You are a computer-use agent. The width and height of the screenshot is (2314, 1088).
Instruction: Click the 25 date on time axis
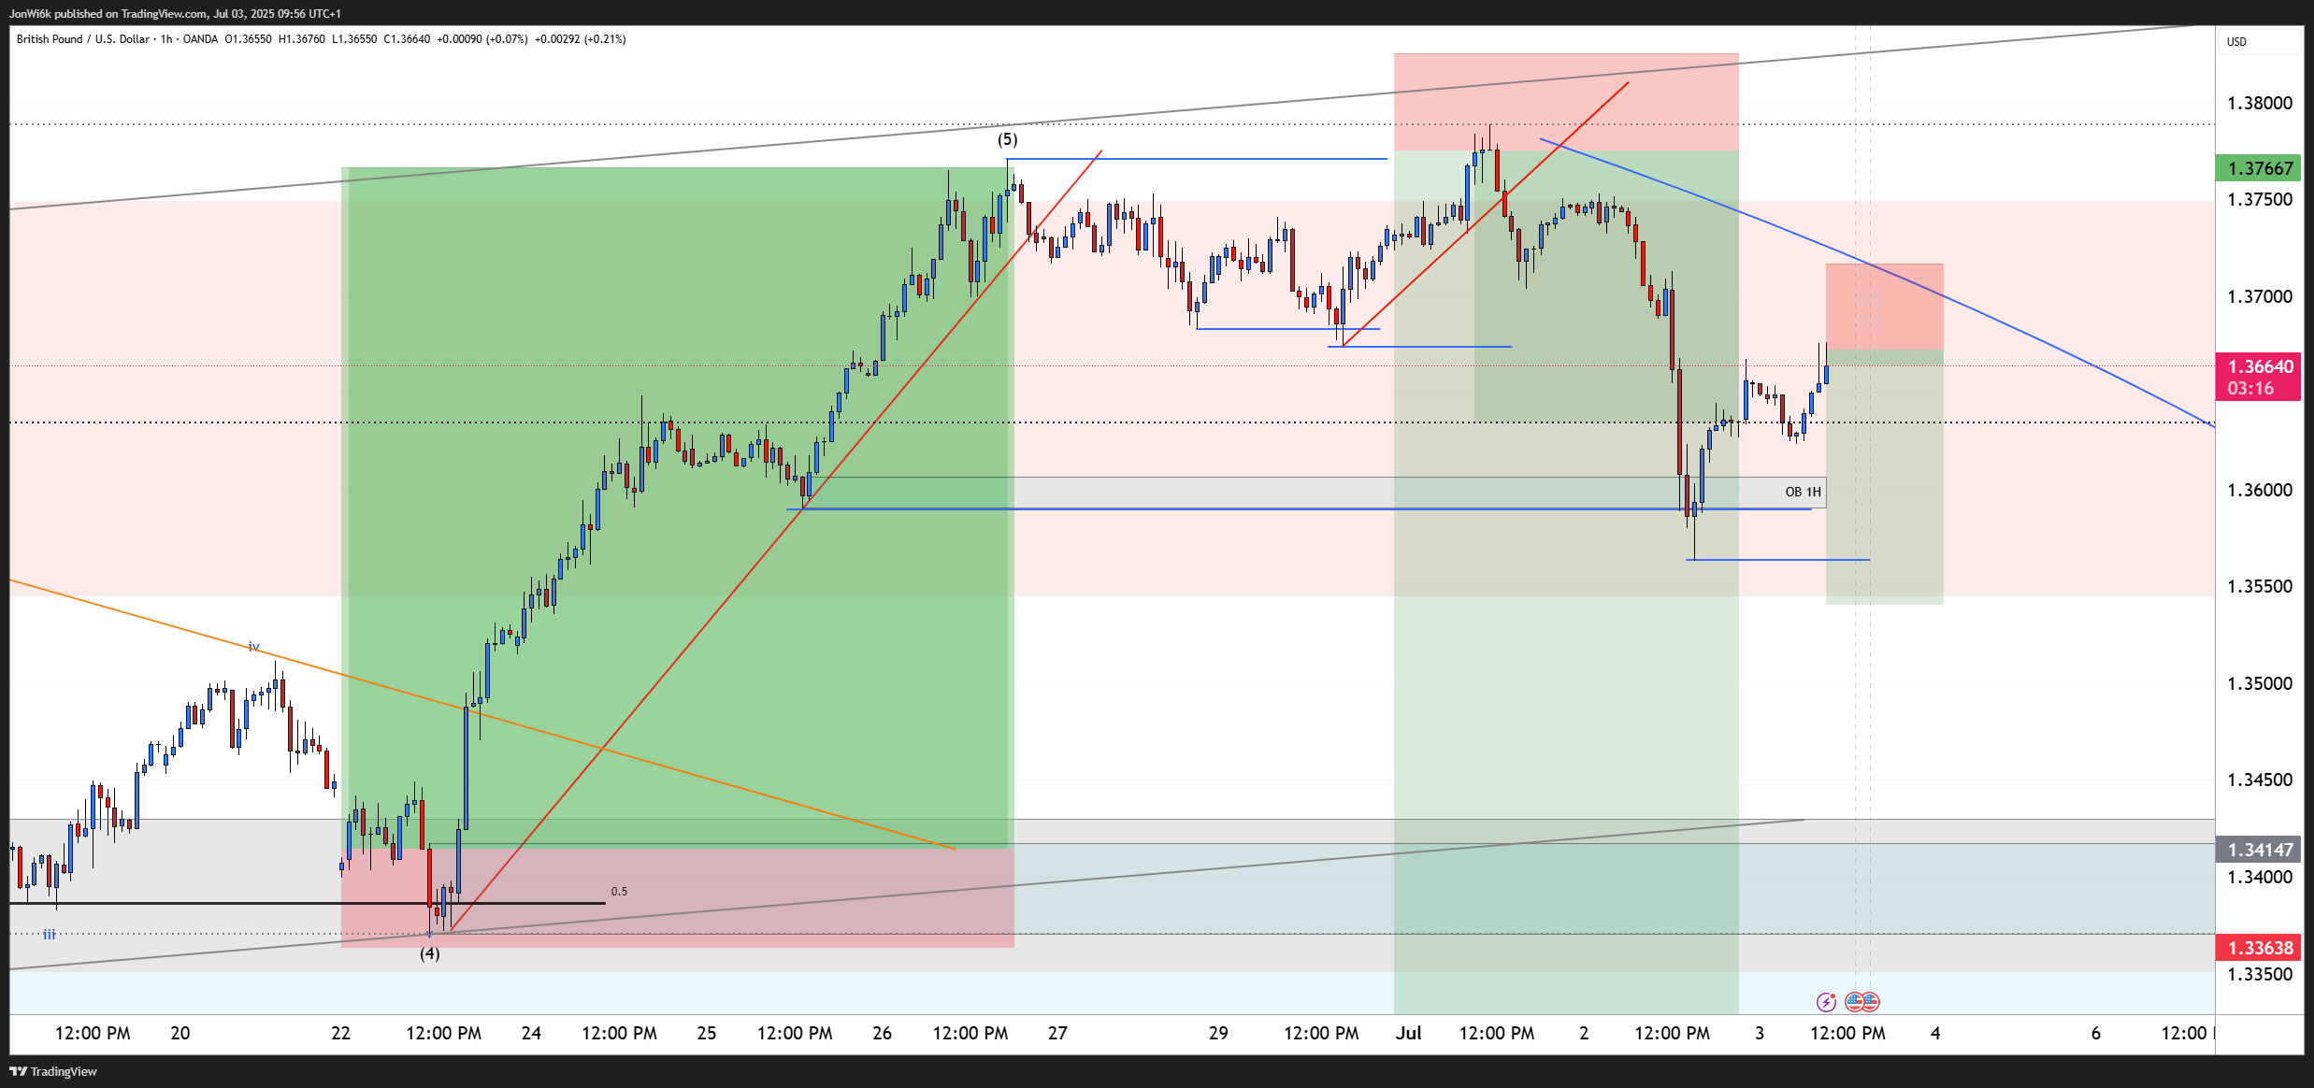click(707, 1033)
